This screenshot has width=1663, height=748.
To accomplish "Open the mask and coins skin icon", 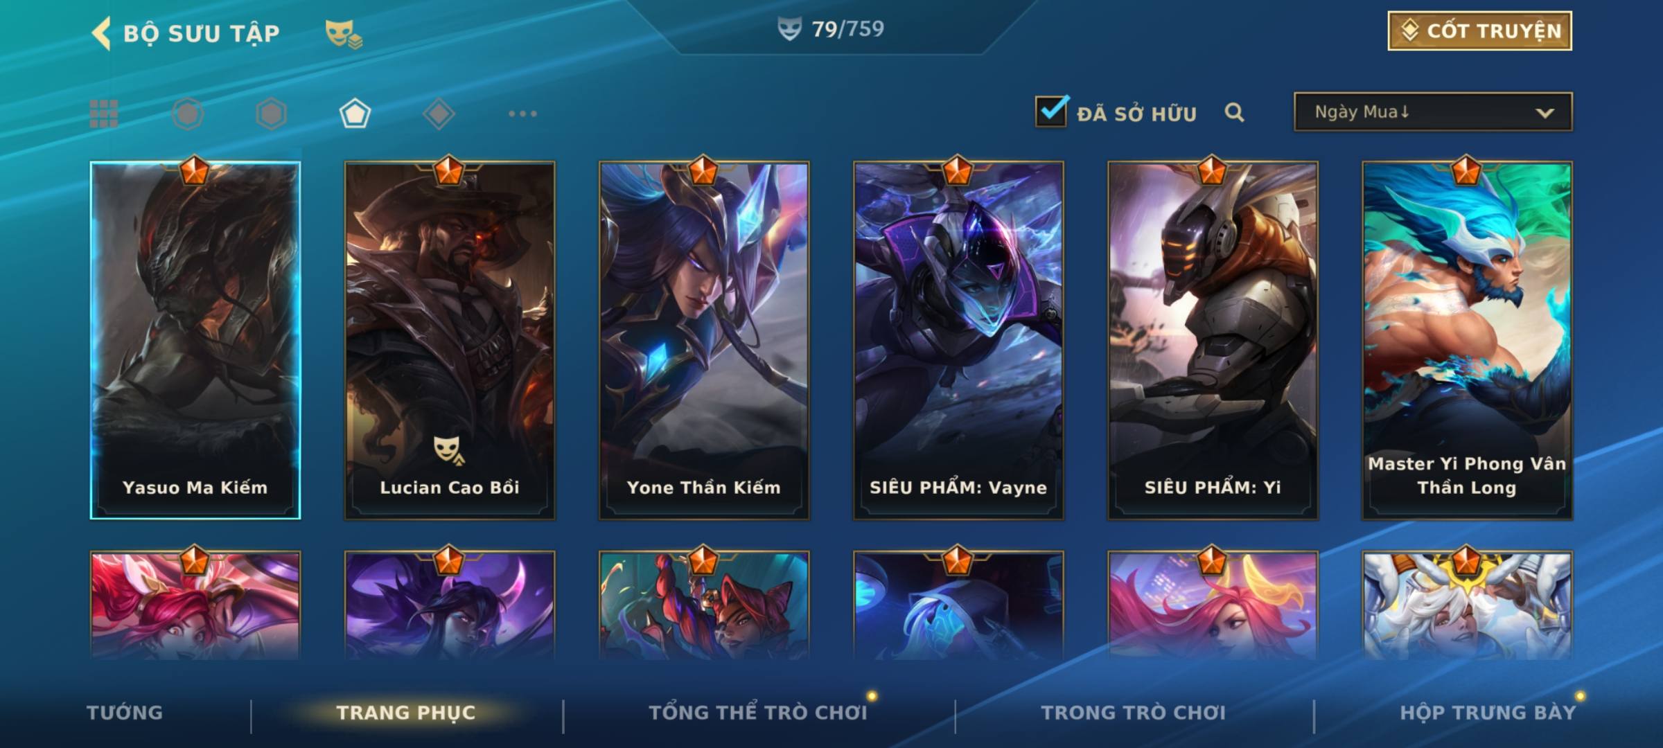I will 344,33.
